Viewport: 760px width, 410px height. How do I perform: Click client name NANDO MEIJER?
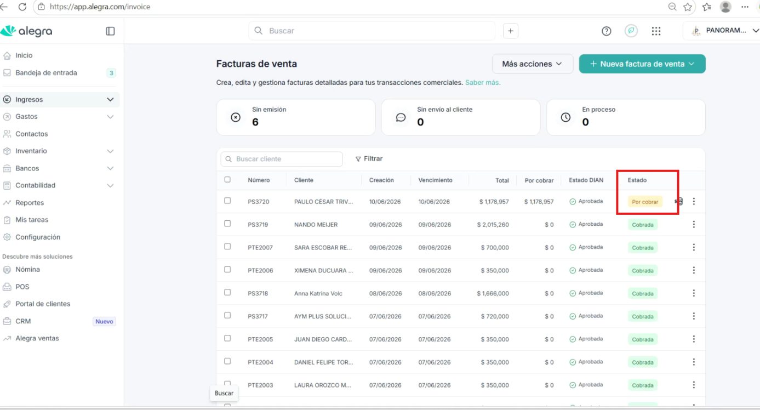point(316,225)
